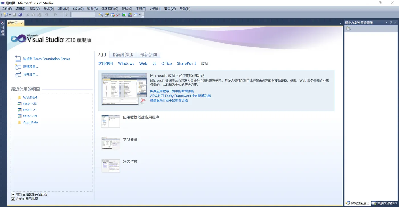Open the 欢迎使用 category link
This screenshot has height=207, width=399.
coord(105,63)
